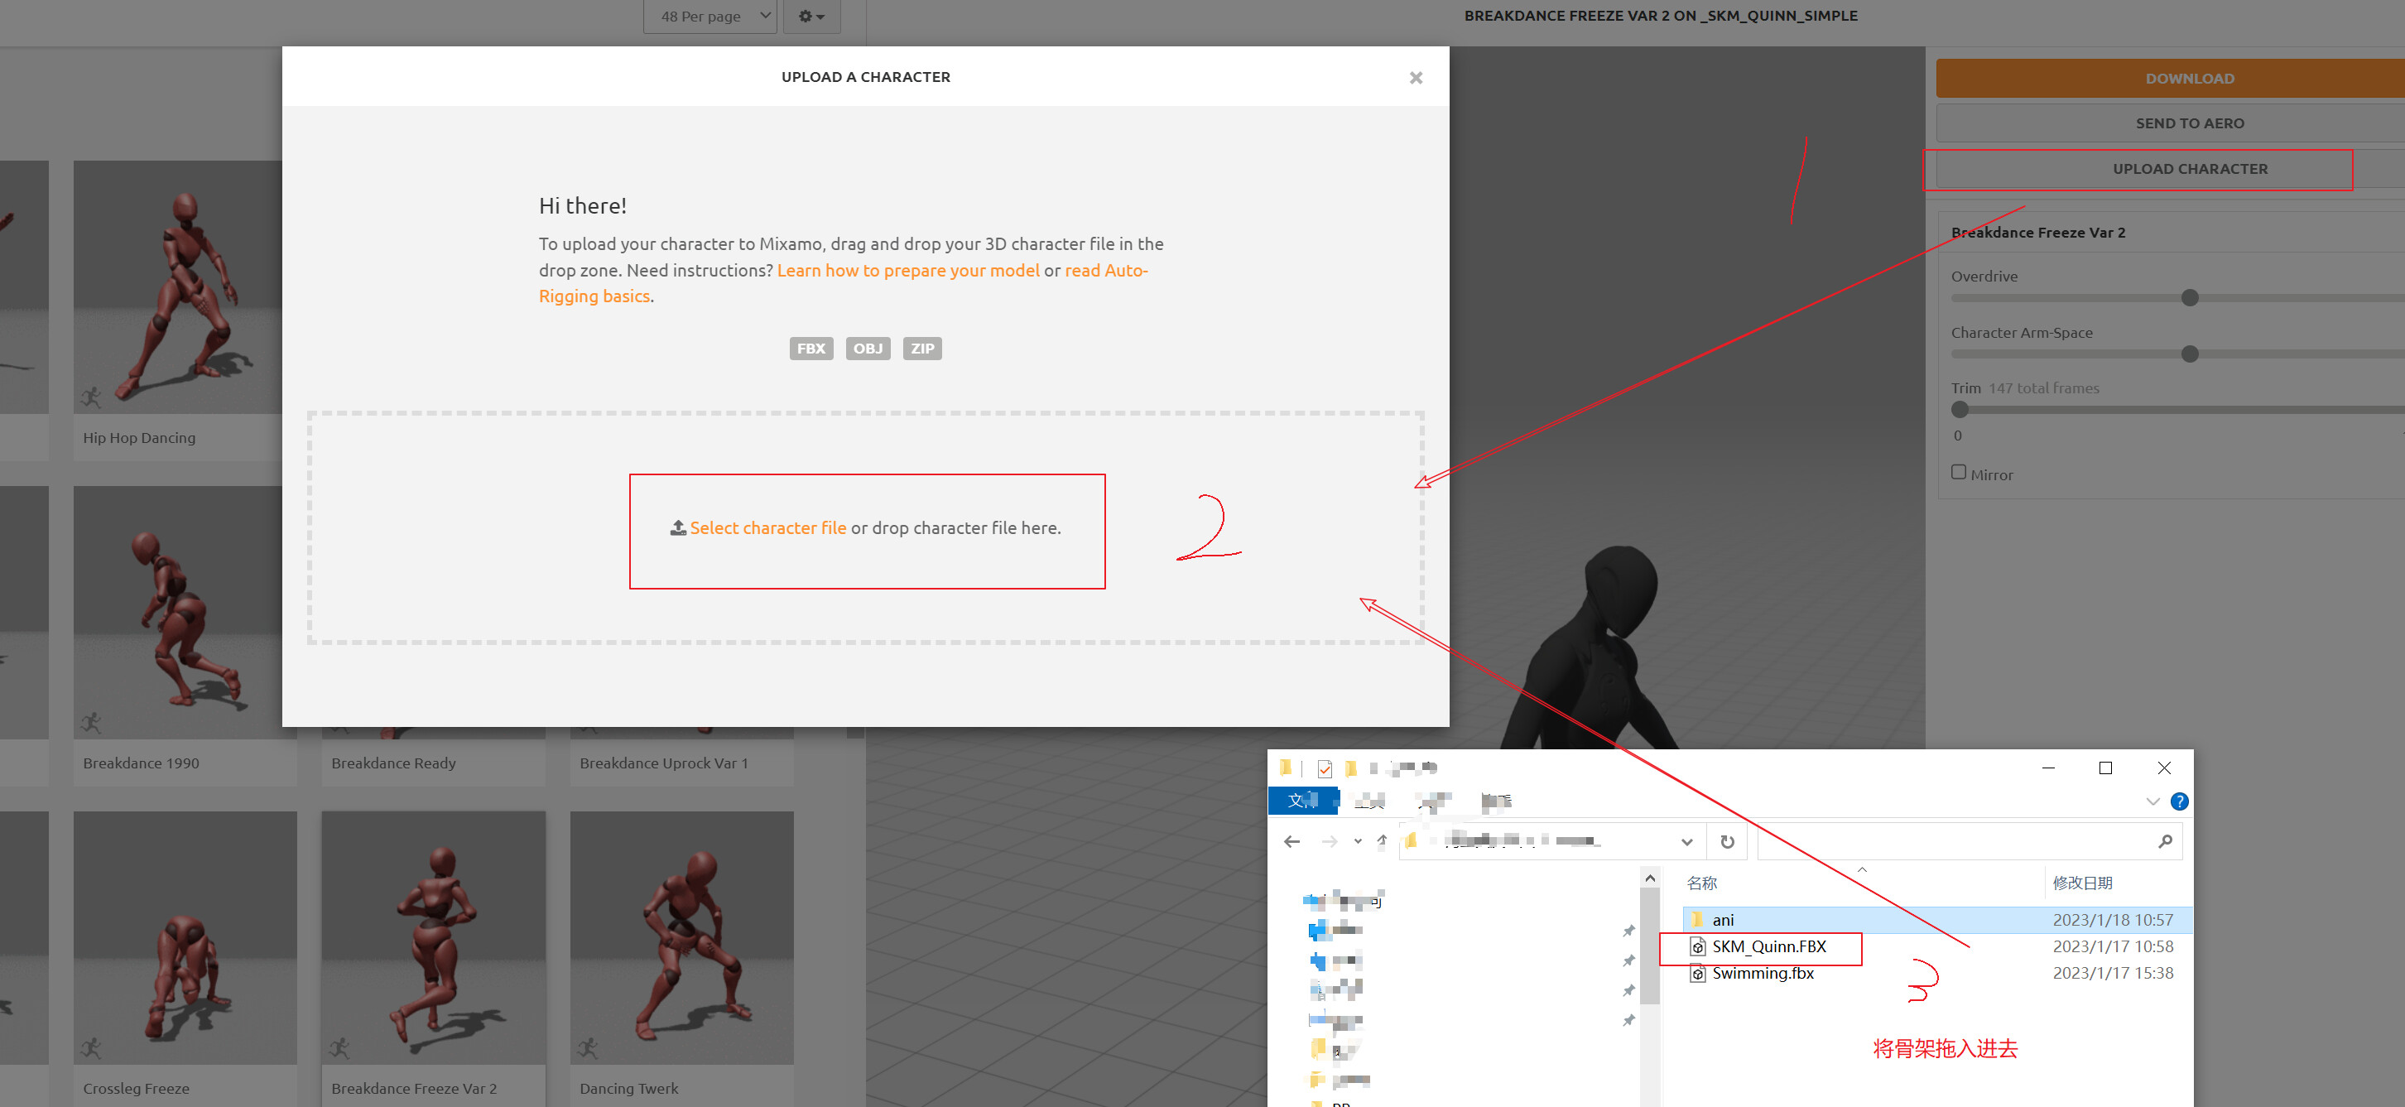The height and width of the screenshot is (1107, 2405).
Task: Open the Learn how to prepare your model link
Action: point(908,270)
